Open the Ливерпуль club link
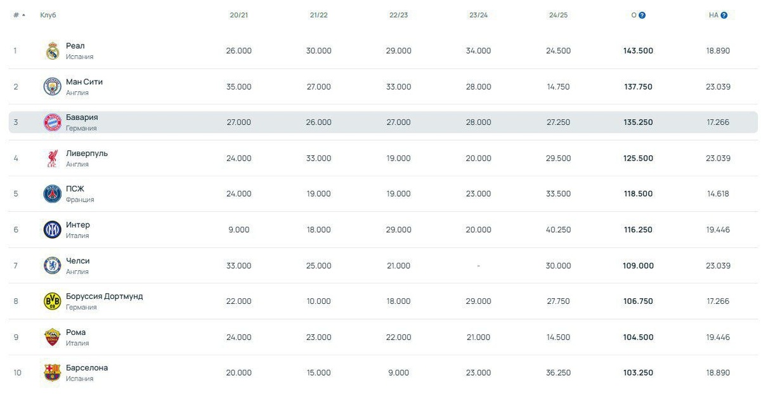 click(x=87, y=154)
